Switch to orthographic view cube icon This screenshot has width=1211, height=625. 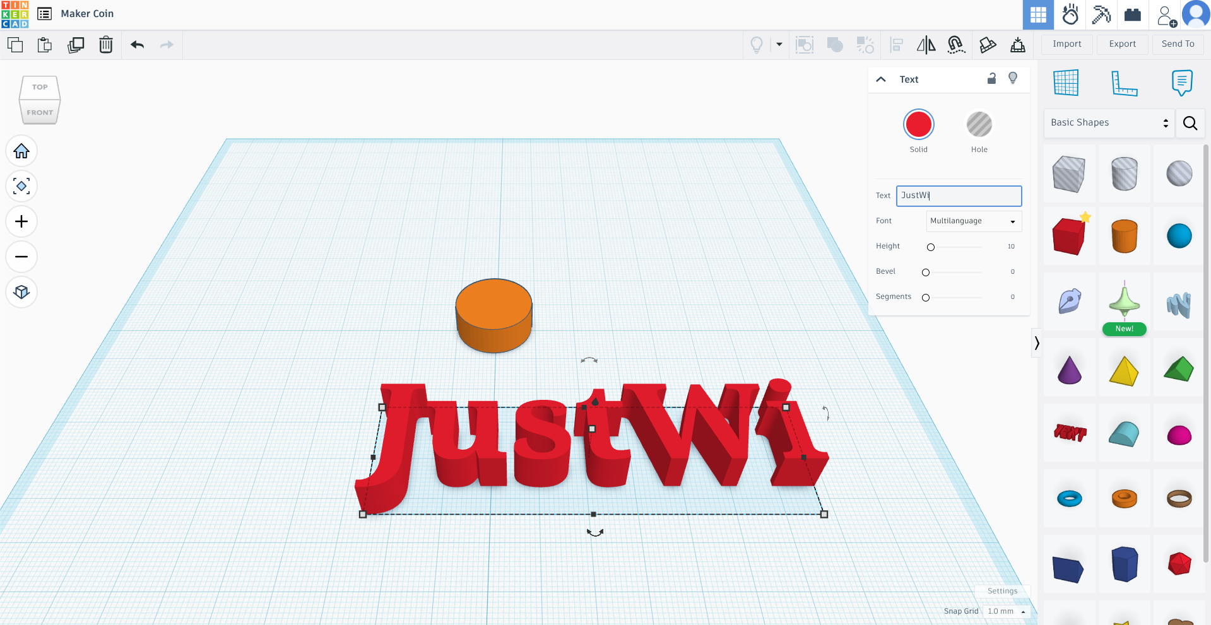point(21,293)
